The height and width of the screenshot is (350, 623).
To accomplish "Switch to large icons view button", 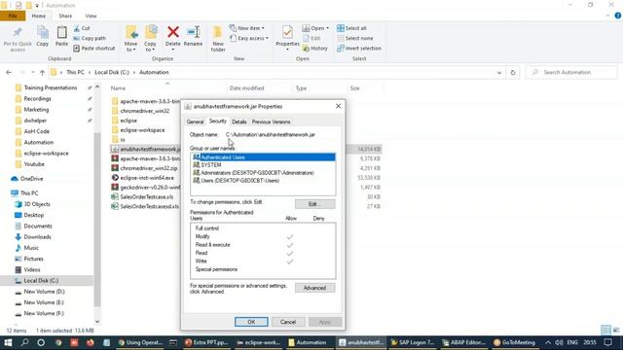I will pos(616,330).
